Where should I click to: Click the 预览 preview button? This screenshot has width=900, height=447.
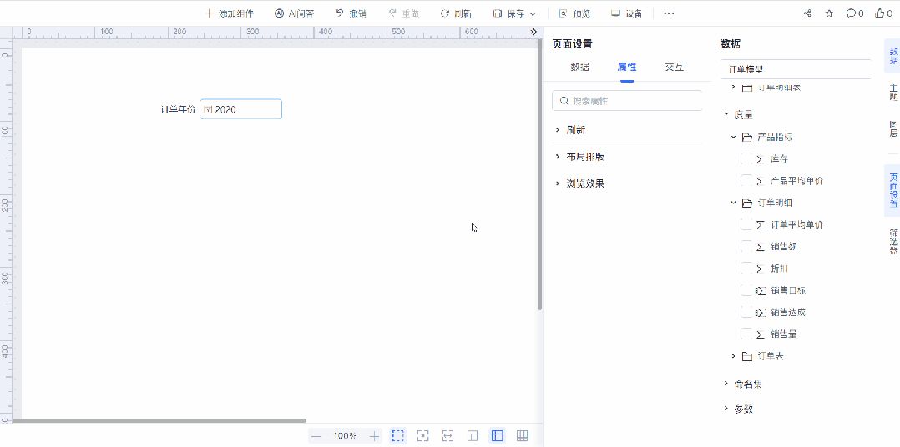[x=574, y=13]
